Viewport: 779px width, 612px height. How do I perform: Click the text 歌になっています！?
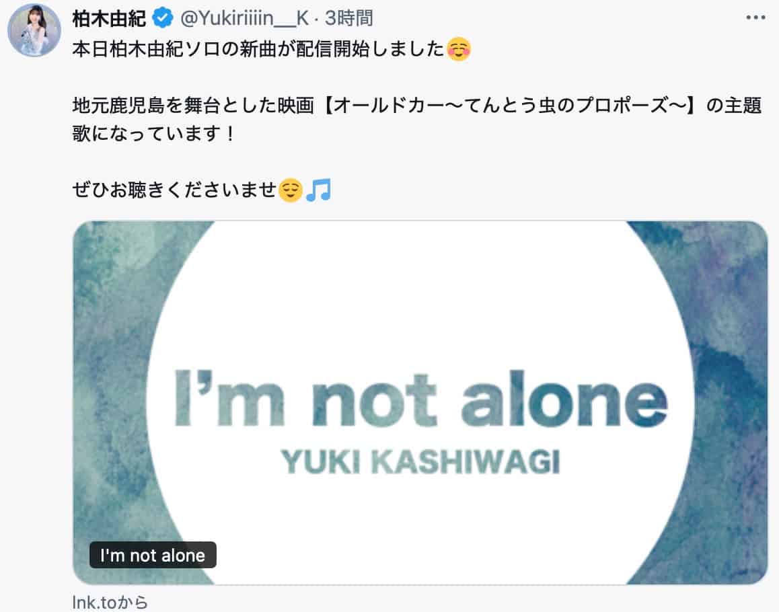[x=153, y=134]
